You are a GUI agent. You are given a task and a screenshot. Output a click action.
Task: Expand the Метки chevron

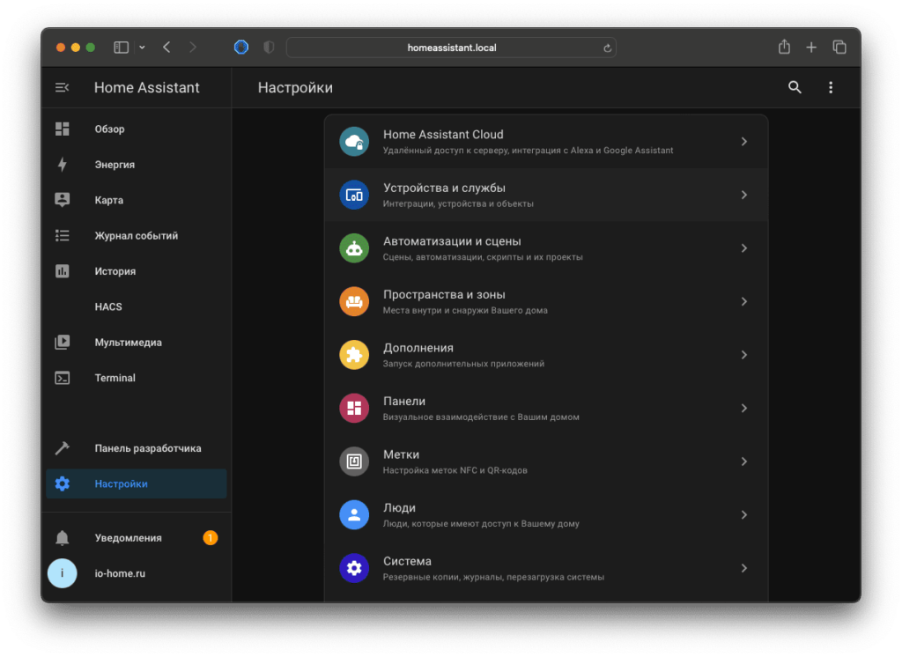743,461
